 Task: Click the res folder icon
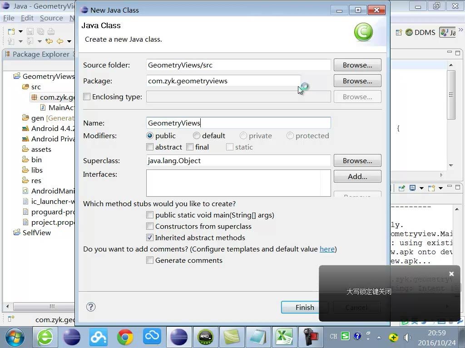tap(25, 180)
